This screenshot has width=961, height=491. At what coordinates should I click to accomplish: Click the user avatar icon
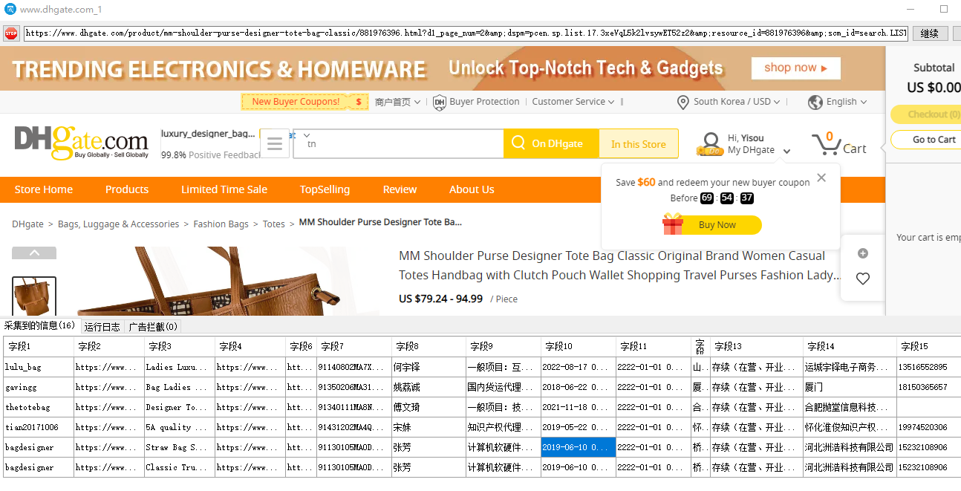tap(711, 144)
